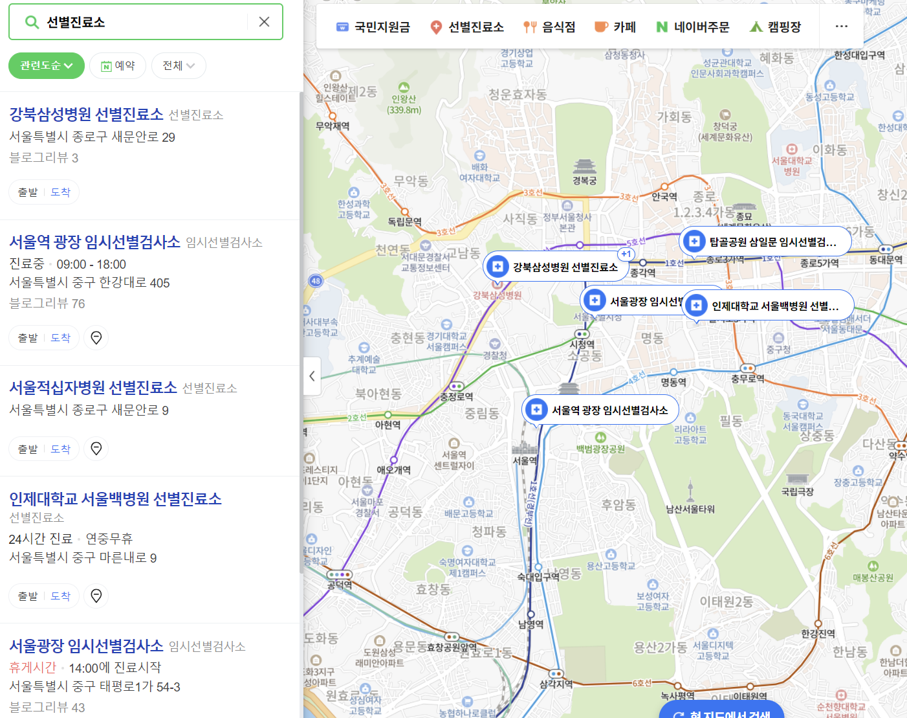Screen dimensions: 907x718
Task: Click the 백범광장공원 park icon
Action: 600,438
